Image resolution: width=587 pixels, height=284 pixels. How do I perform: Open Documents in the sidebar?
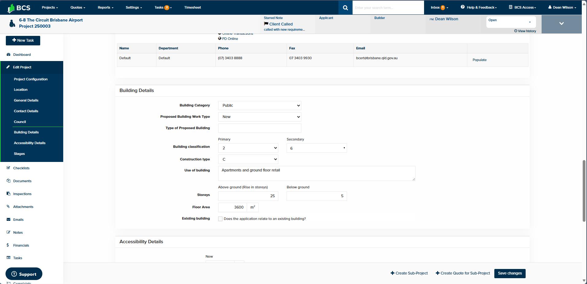coord(22,181)
